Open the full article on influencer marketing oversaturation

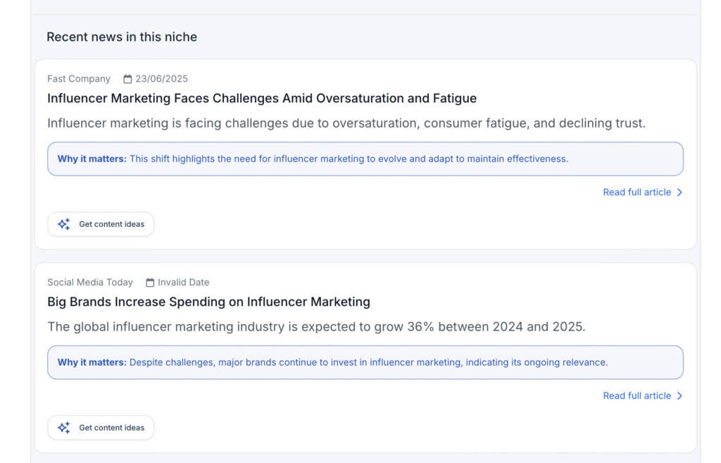coord(637,192)
